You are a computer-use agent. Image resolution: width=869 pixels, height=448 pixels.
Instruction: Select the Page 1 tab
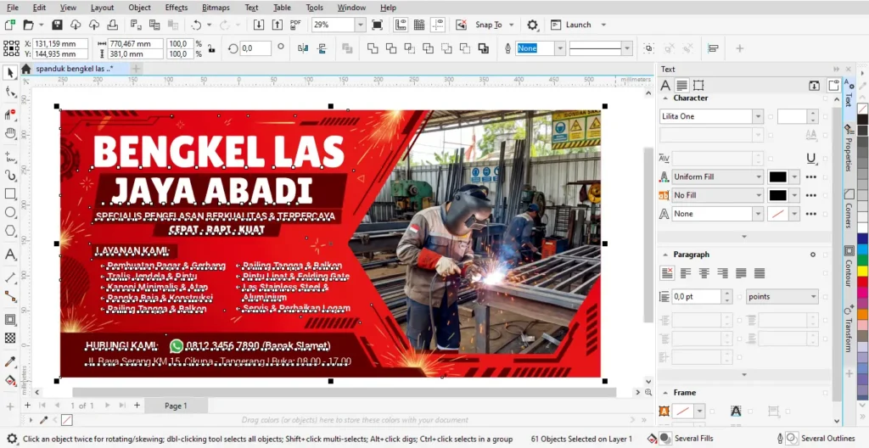(176, 406)
